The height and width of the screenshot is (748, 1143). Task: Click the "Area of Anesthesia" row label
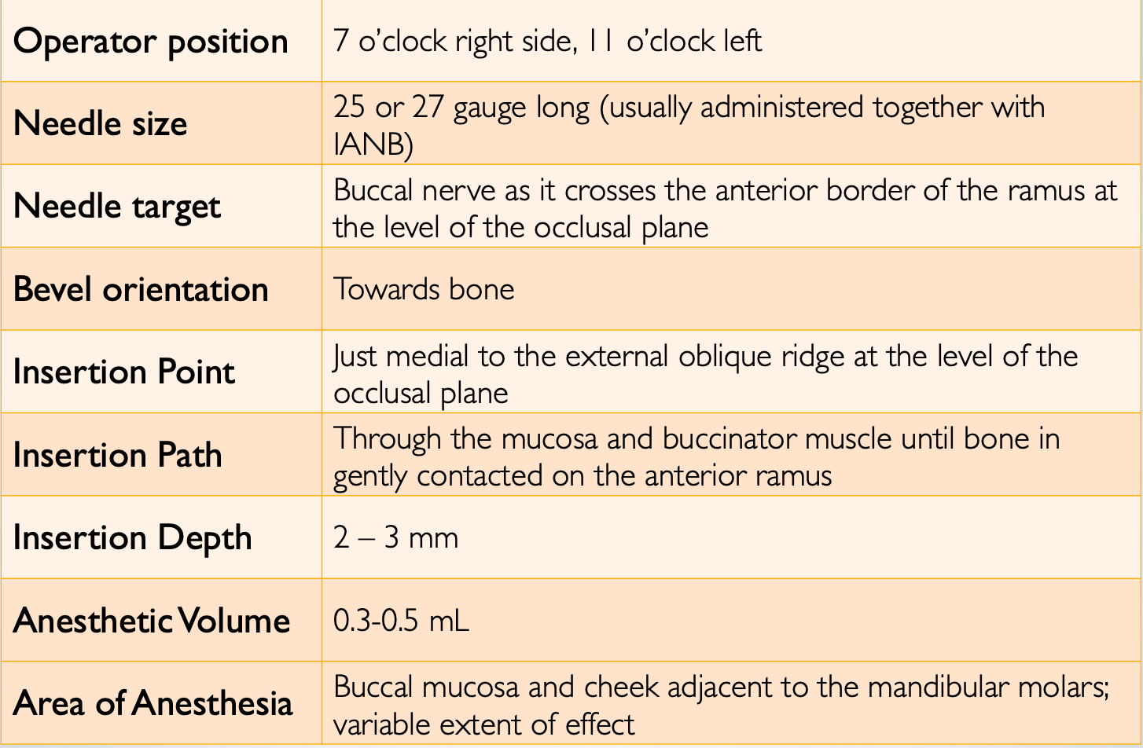(153, 704)
